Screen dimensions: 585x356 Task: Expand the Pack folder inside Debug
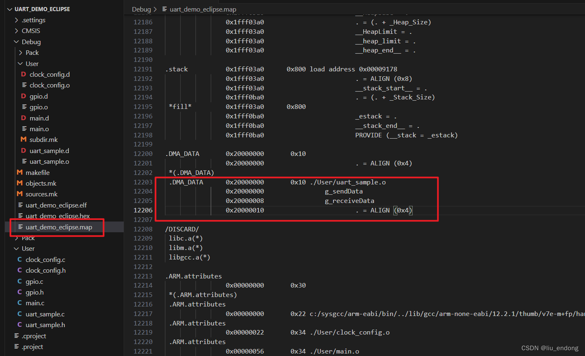click(21, 53)
